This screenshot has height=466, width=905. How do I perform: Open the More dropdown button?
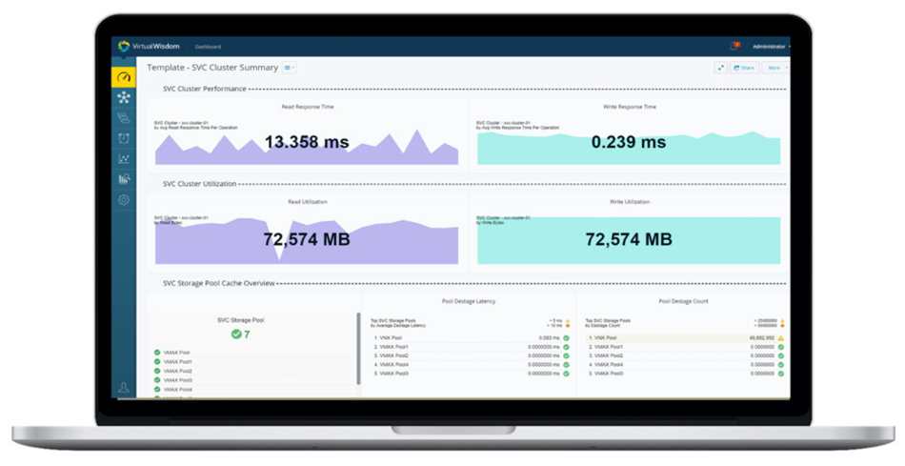776,68
